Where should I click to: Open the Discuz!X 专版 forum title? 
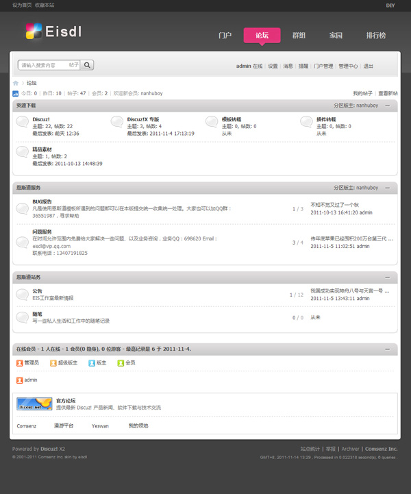tap(143, 119)
